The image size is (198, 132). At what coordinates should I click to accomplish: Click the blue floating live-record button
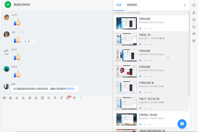[x=181, y=124]
